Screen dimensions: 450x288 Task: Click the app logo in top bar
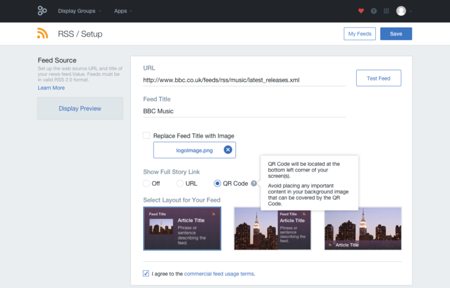(42, 11)
